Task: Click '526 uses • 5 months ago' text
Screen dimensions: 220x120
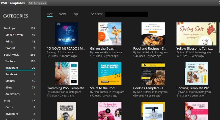Action: [62, 56]
